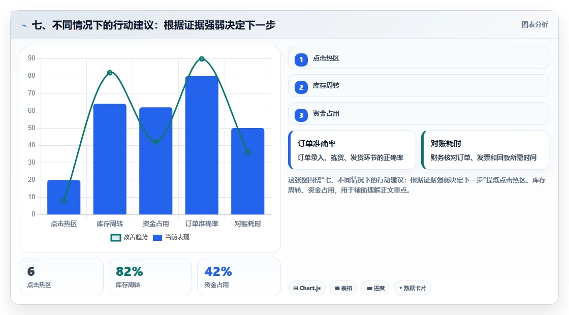Click the lightning icon beside the section title
Screen dimensions: 569x315
[24, 25]
